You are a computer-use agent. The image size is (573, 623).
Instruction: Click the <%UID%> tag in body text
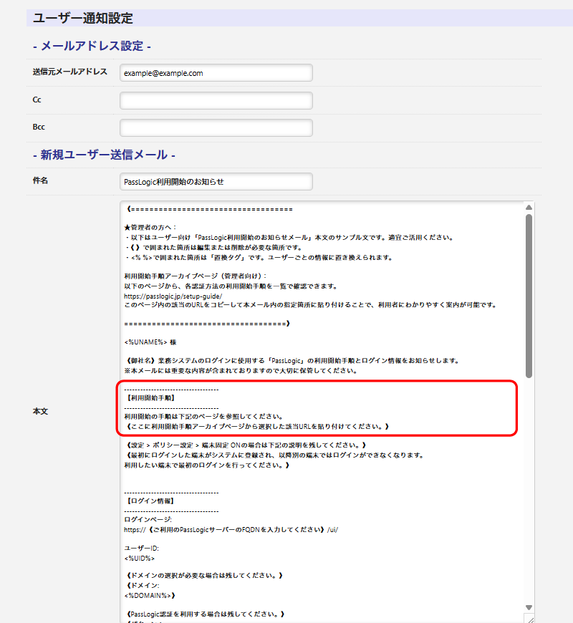[140, 557]
